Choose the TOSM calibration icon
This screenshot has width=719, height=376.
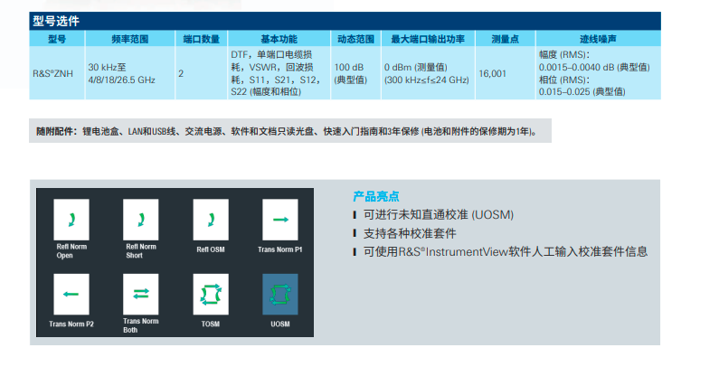pos(210,294)
